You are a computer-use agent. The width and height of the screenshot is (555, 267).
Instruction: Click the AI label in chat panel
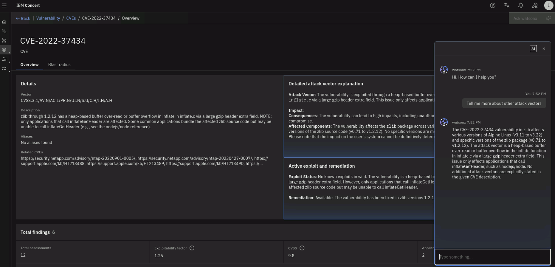click(533, 49)
